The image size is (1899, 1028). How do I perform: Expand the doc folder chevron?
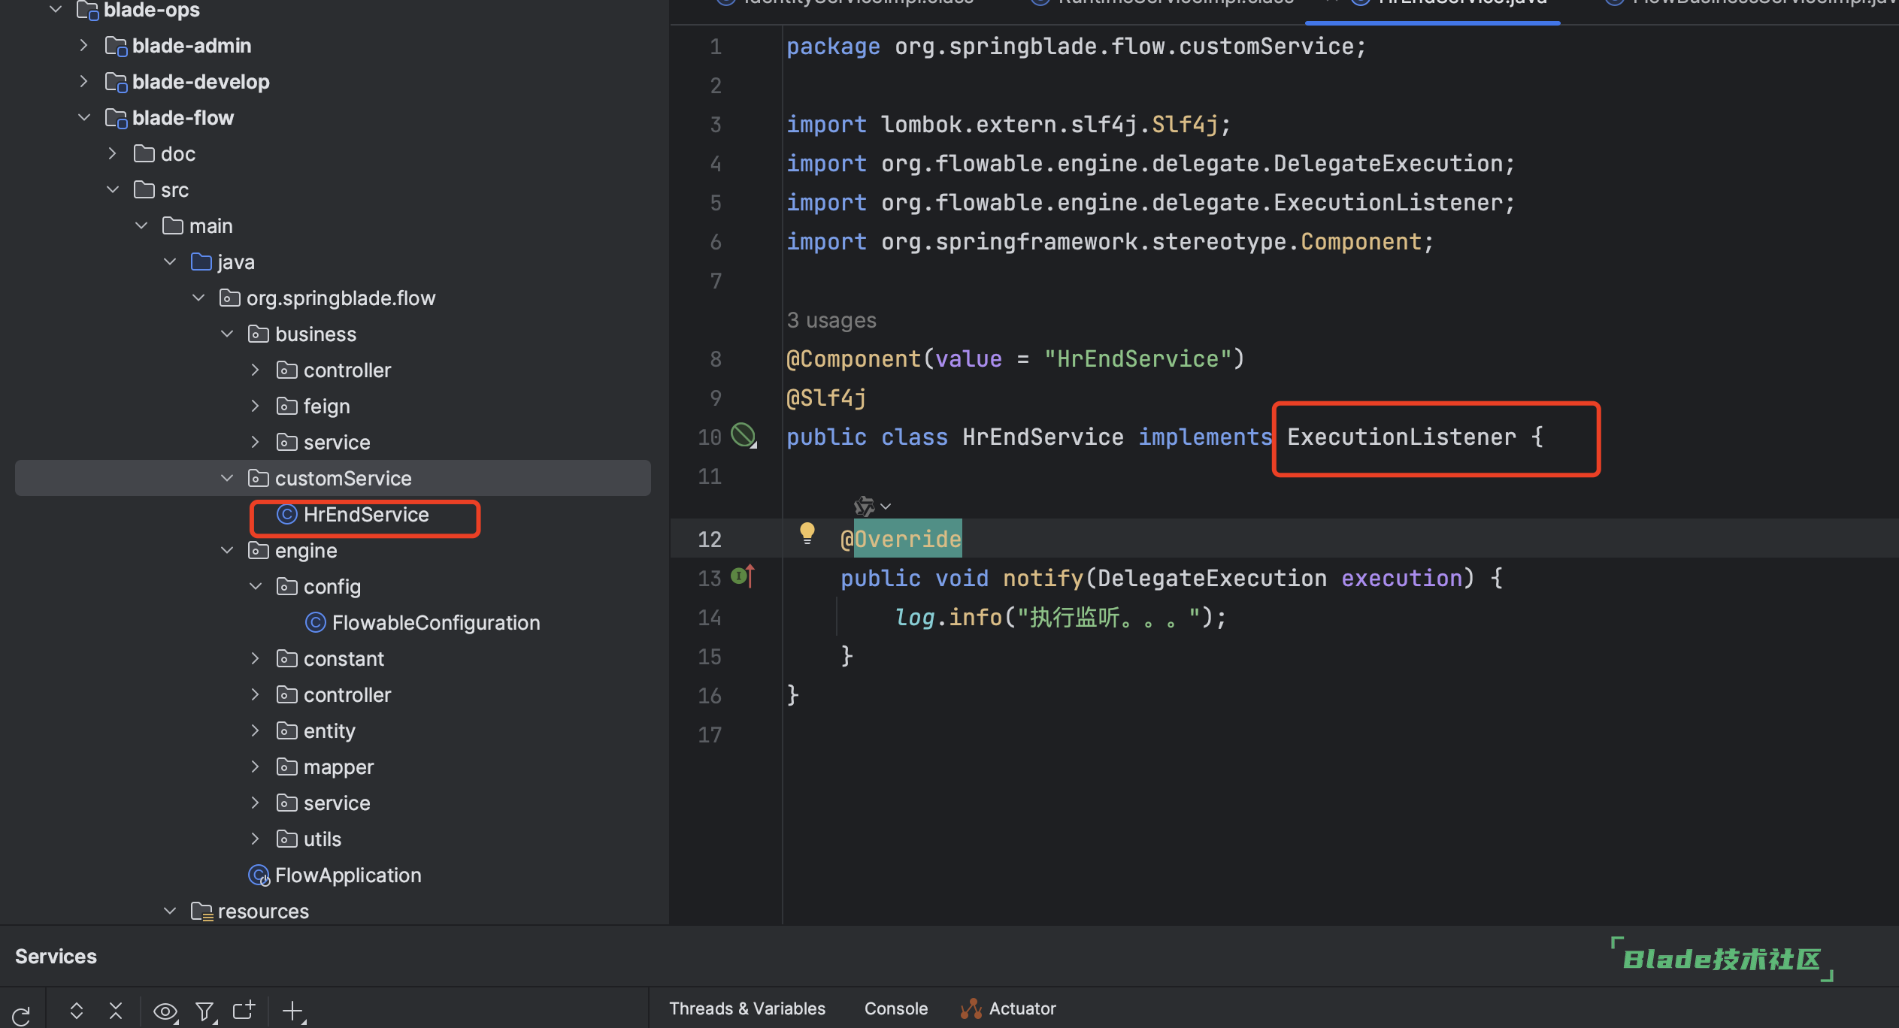[x=112, y=154]
